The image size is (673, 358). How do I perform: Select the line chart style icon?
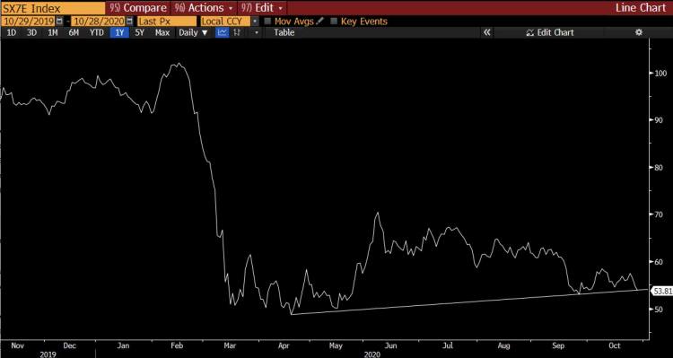tap(223, 32)
